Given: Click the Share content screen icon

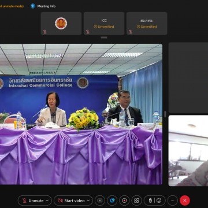Looking at the screenshot, I should pyautogui.click(x=100, y=200).
